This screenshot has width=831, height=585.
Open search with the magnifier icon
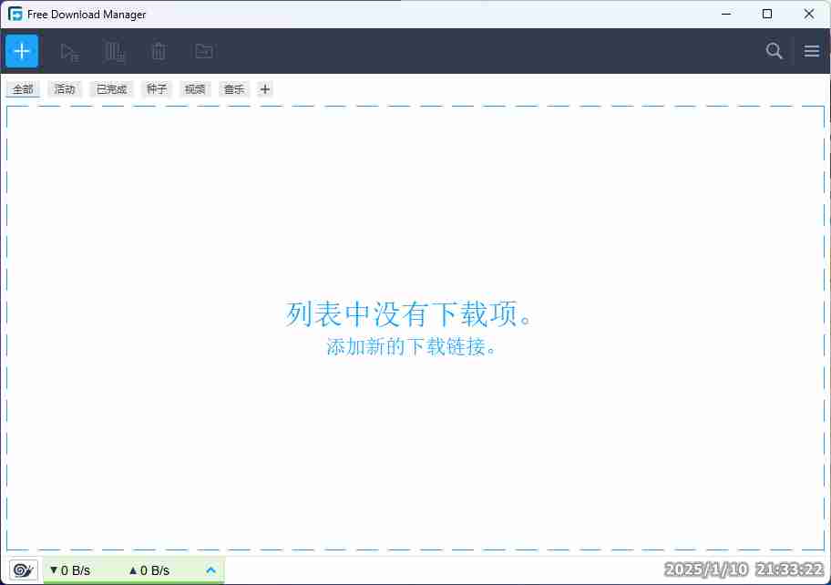774,51
